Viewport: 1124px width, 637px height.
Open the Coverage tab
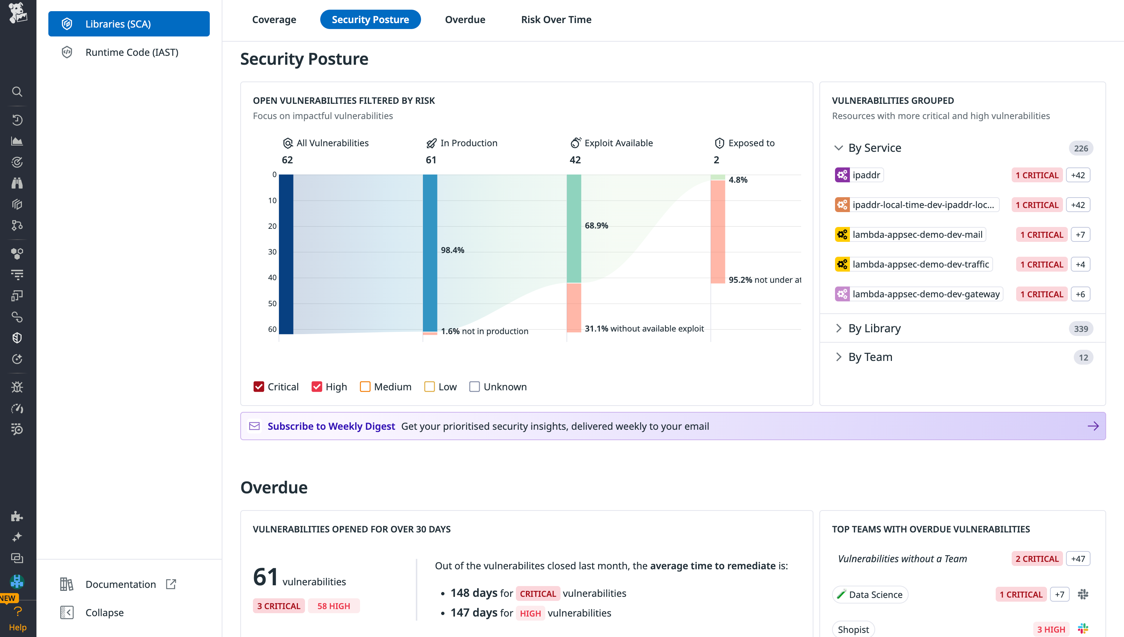click(x=274, y=19)
